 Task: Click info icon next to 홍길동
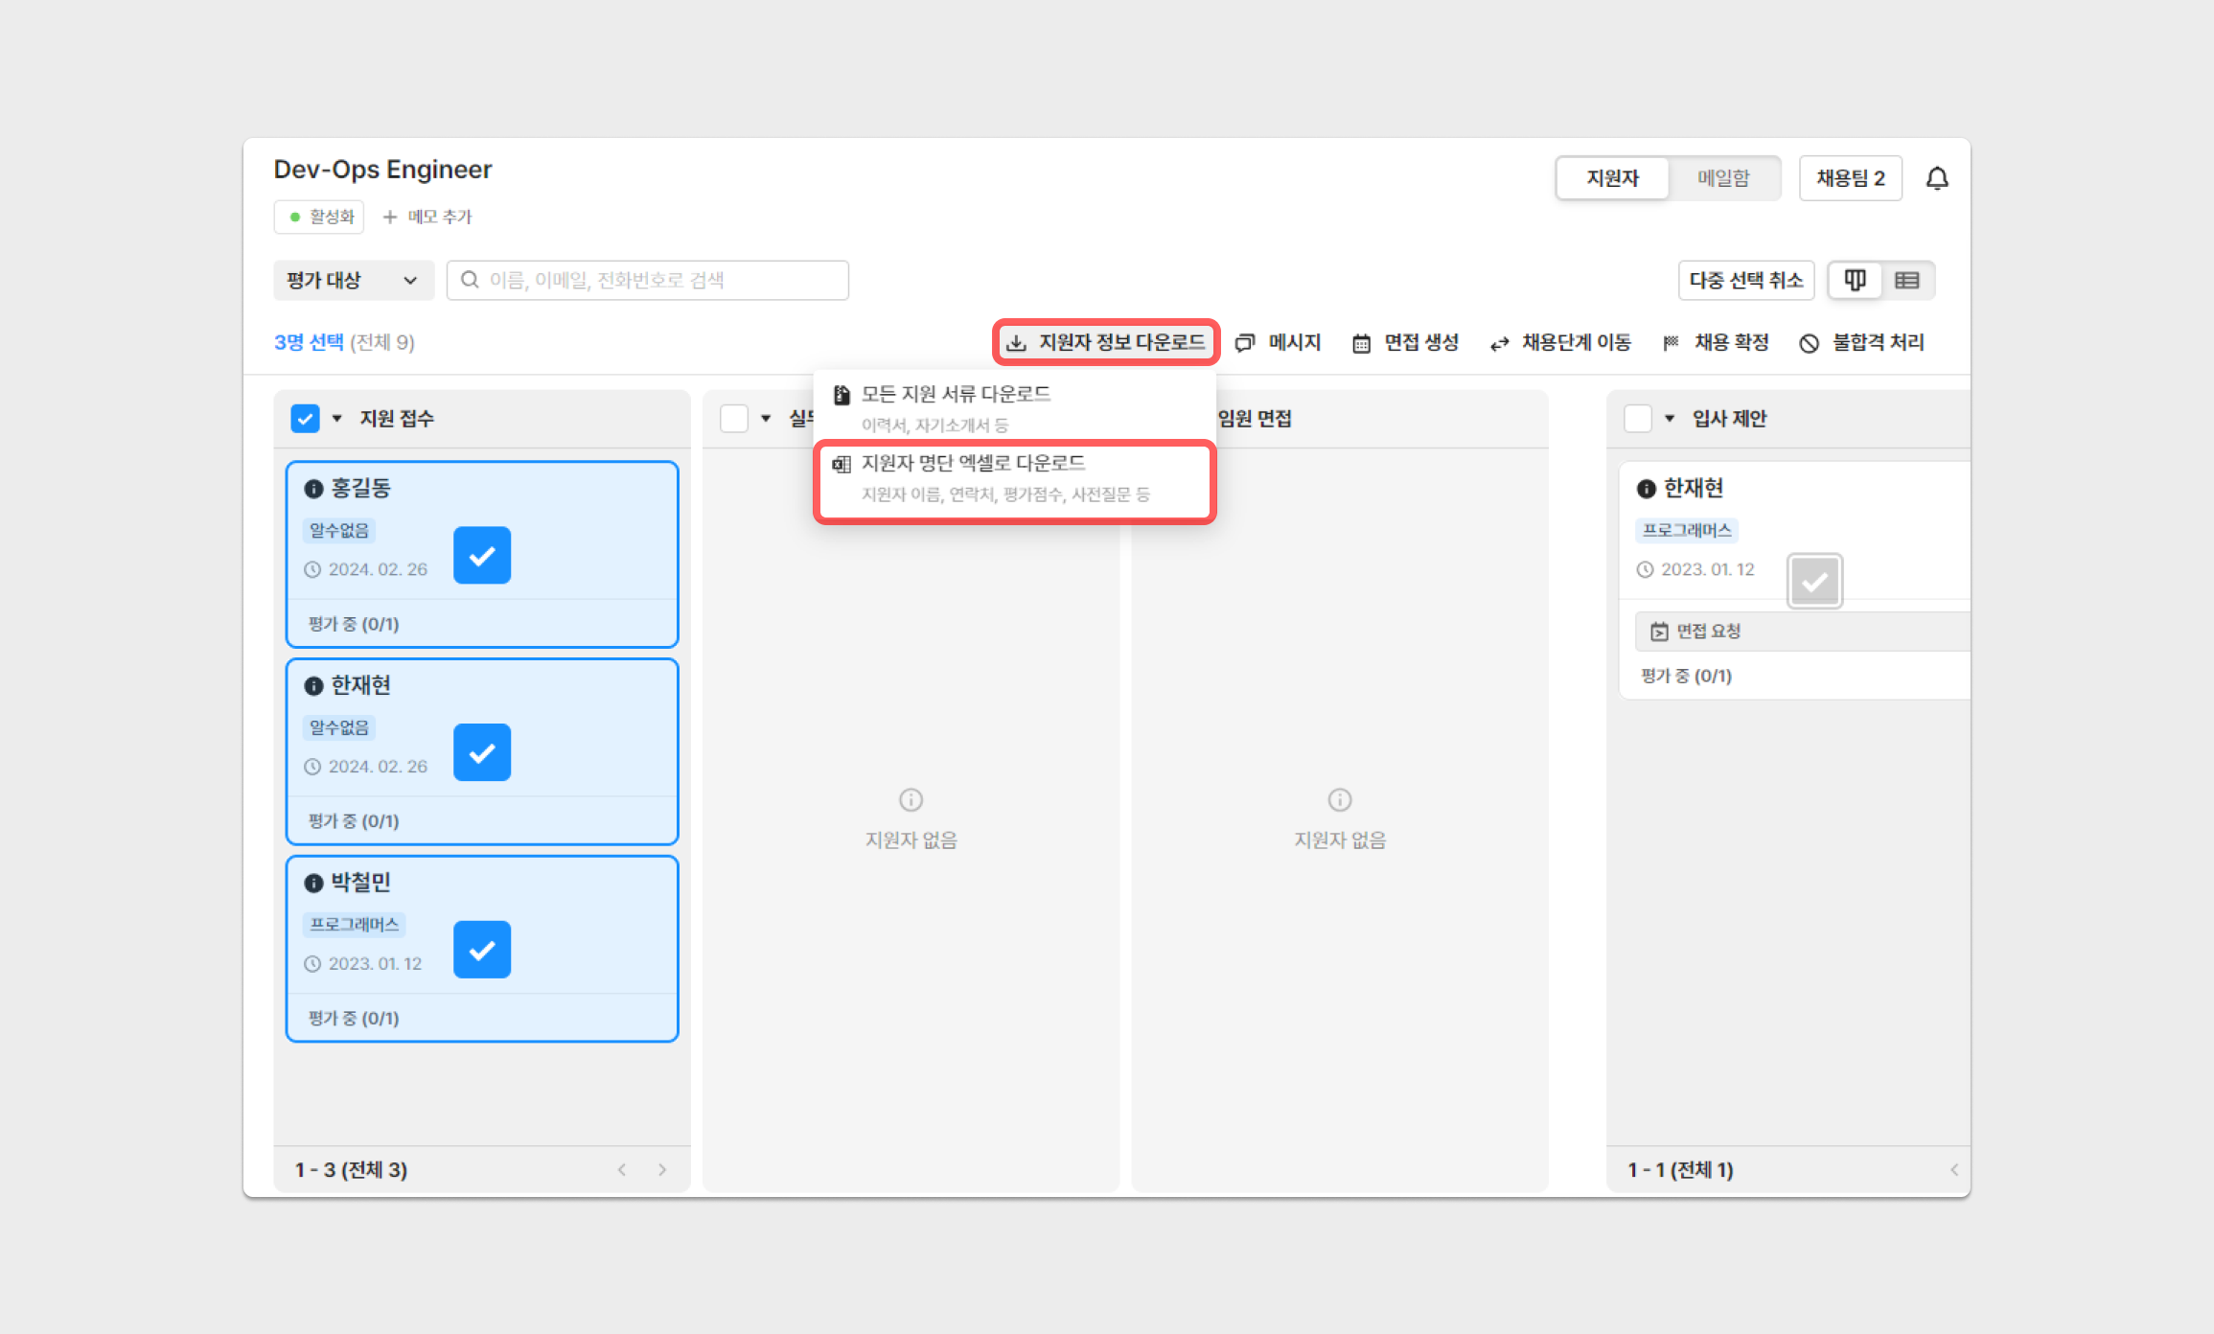[x=313, y=489]
